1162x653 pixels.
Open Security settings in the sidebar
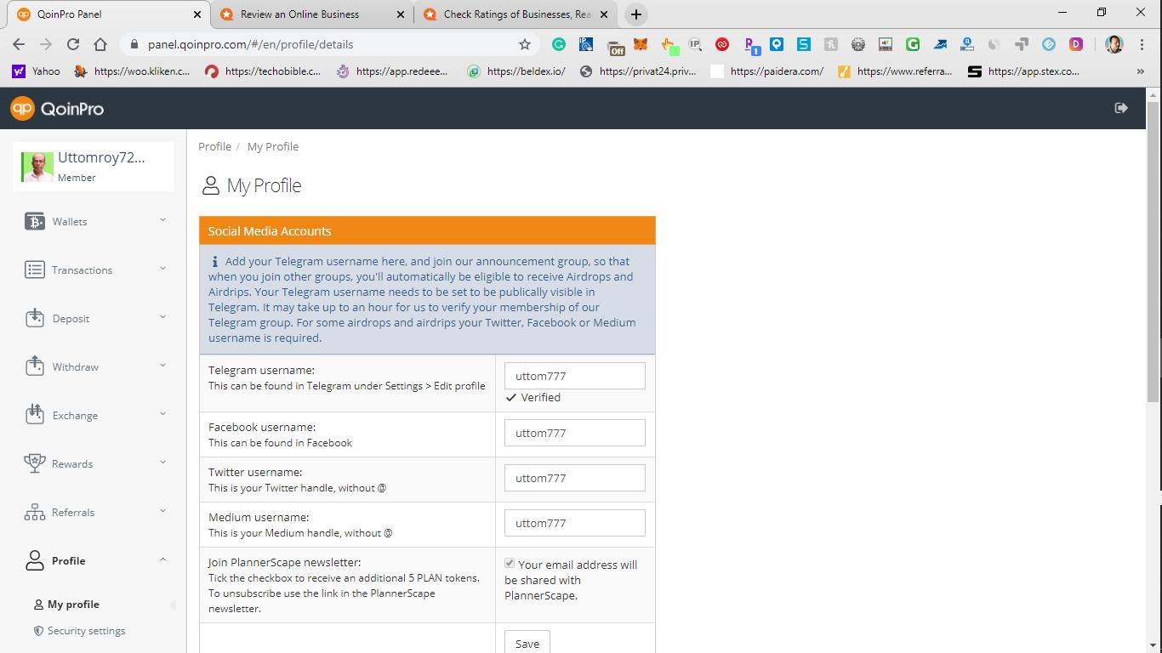pyautogui.click(x=86, y=631)
